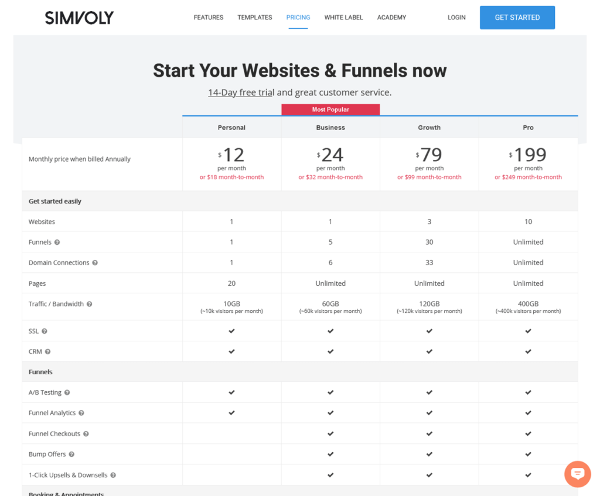The width and height of the screenshot is (600, 496).
Task: Click Business checkmark in Funnel Checkouts row
Action: 330,434
